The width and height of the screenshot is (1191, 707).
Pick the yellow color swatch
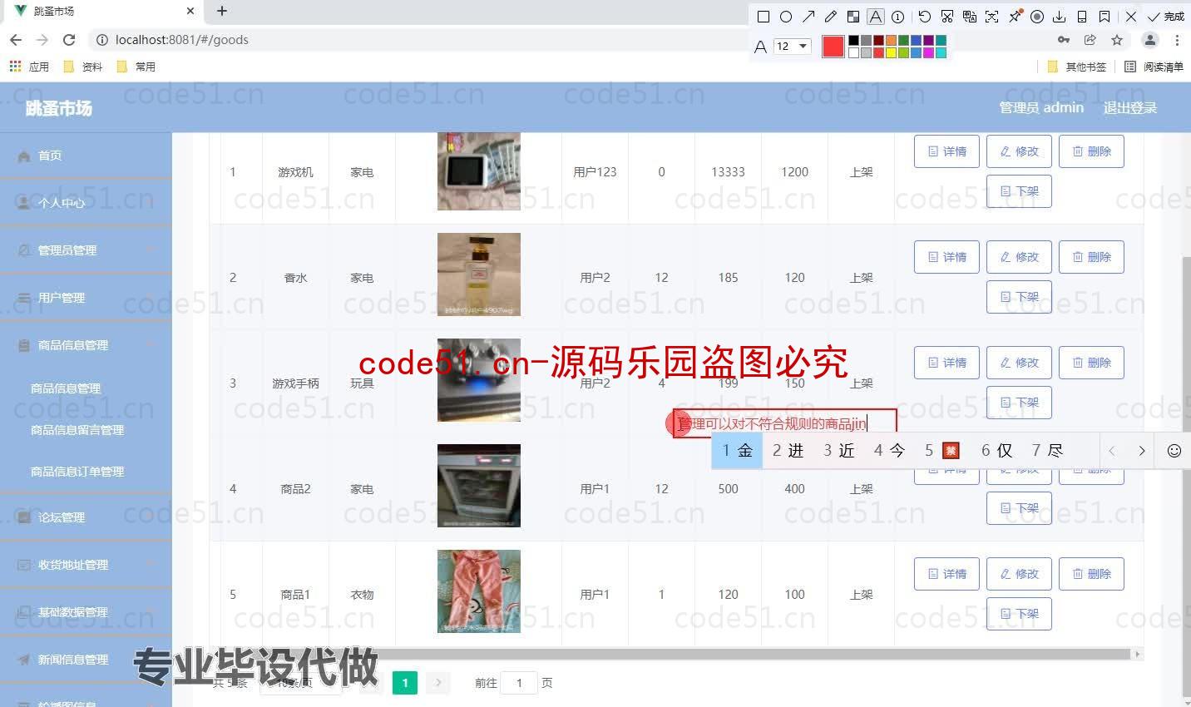[891, 52]
